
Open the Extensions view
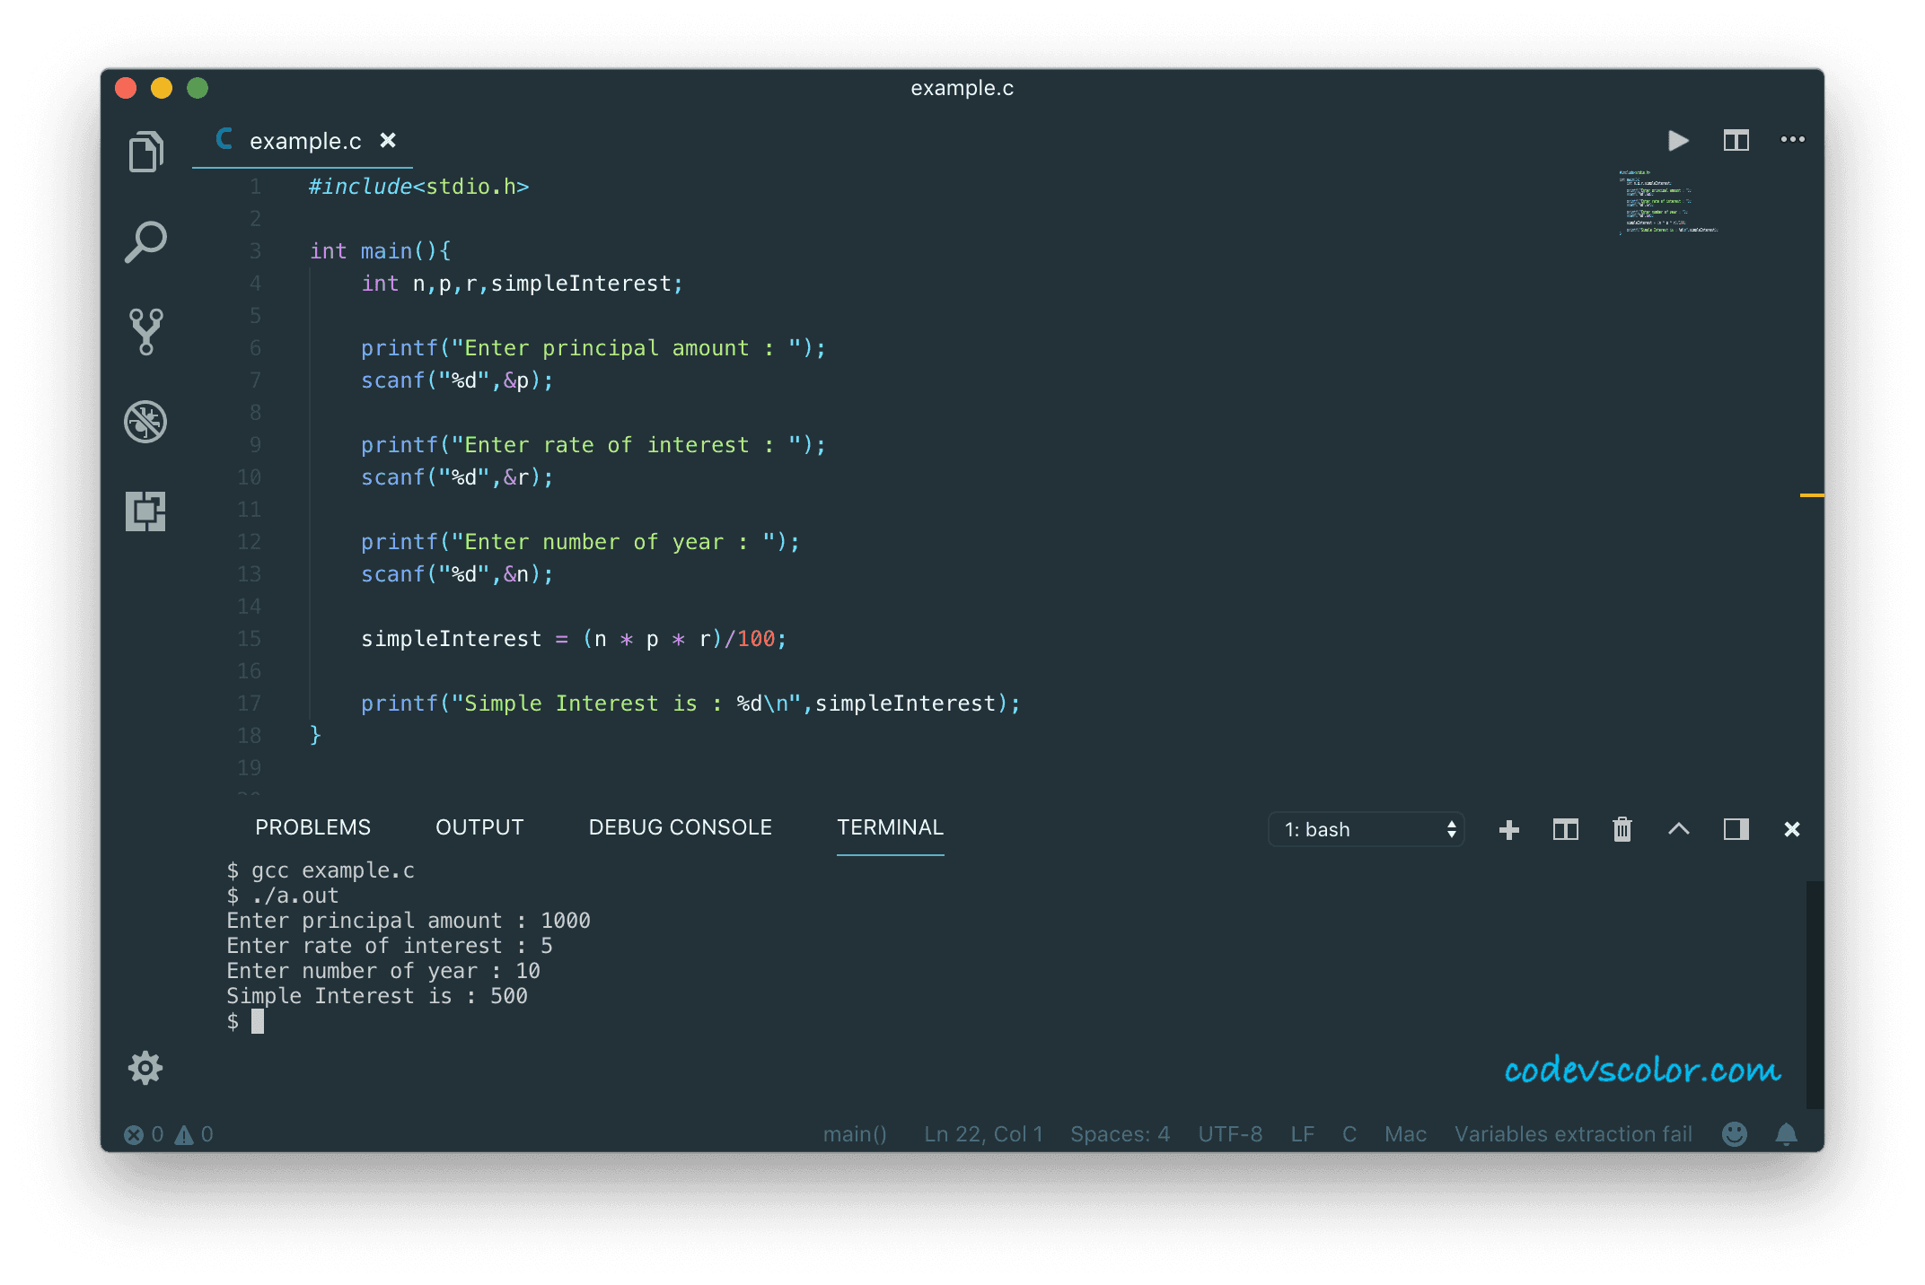point(145,511)
